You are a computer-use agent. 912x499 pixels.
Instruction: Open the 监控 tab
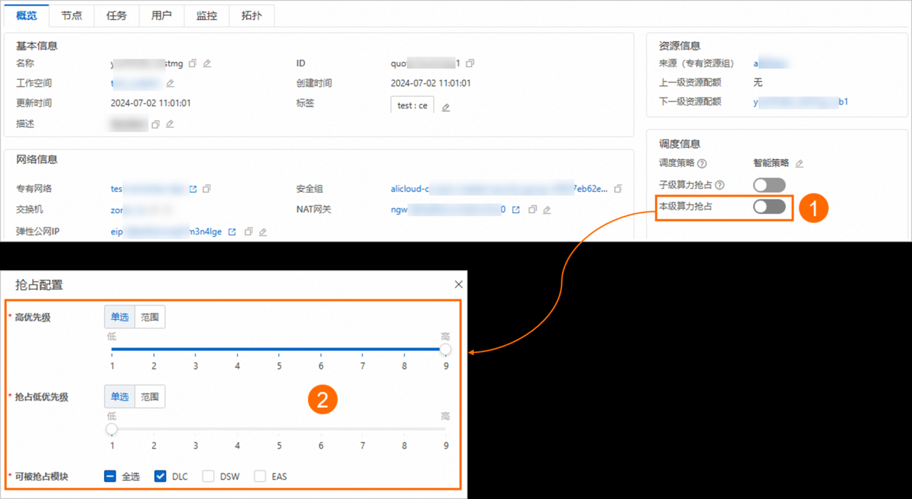pos(207,16)
